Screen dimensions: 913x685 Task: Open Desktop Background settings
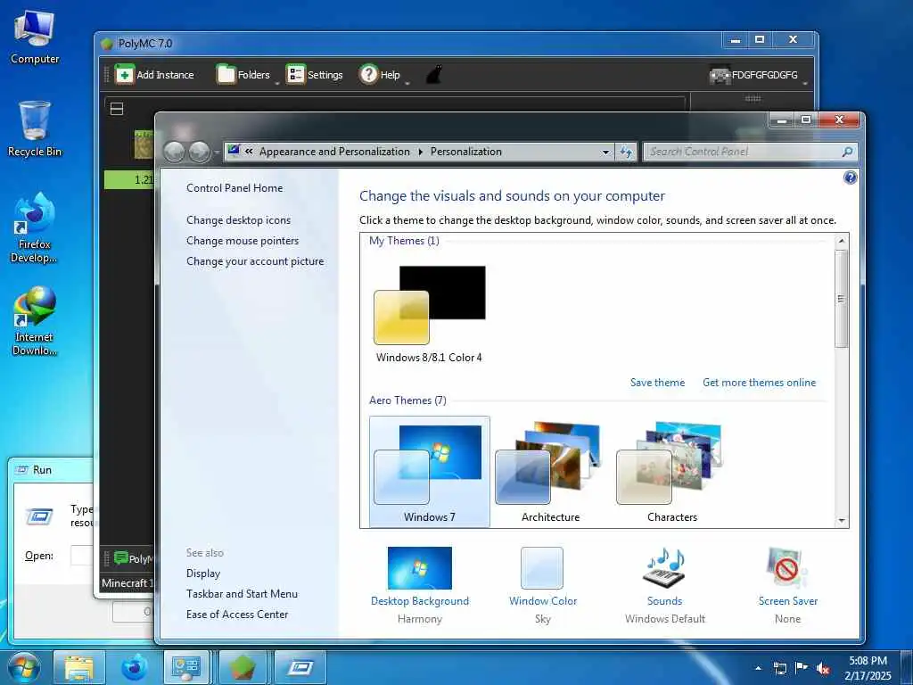[419, 585]
